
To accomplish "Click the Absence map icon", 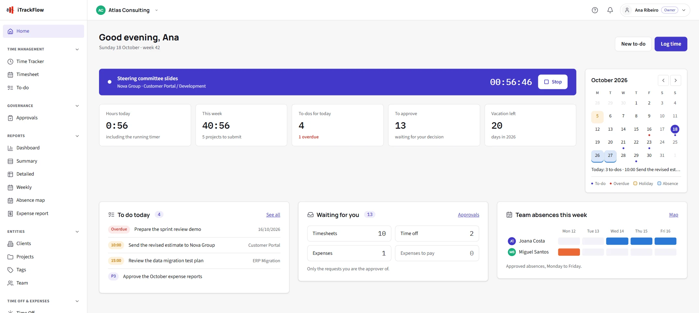I will pyautogui.click(x=10, y=200).
